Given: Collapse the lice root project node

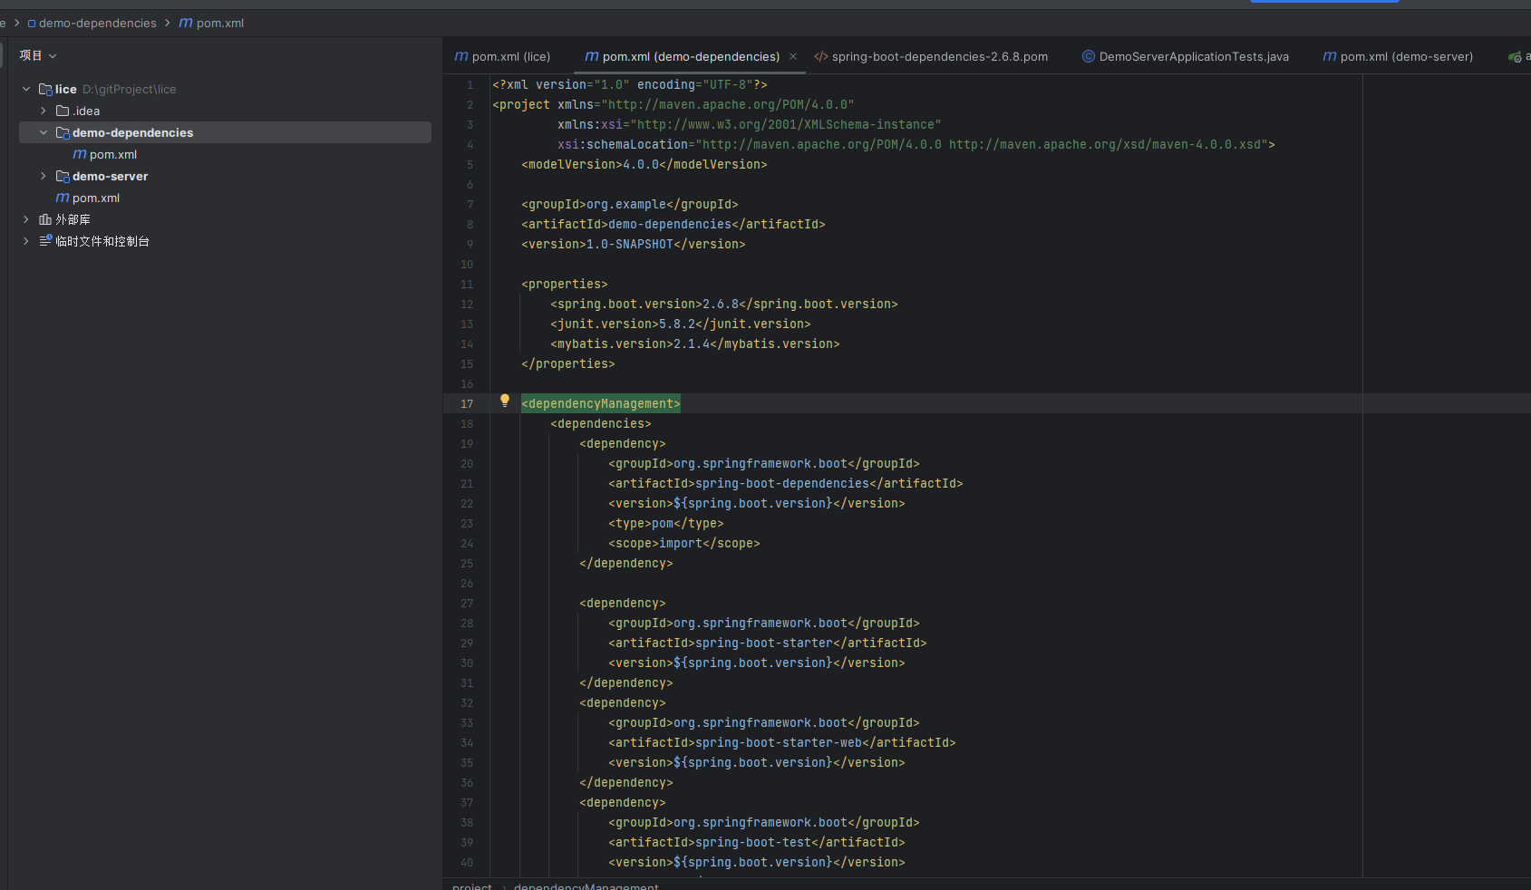Looking at the screenshot, I should (26, 89).
